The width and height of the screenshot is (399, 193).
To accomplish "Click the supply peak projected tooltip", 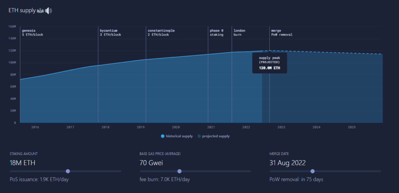I will coord(269,63).
